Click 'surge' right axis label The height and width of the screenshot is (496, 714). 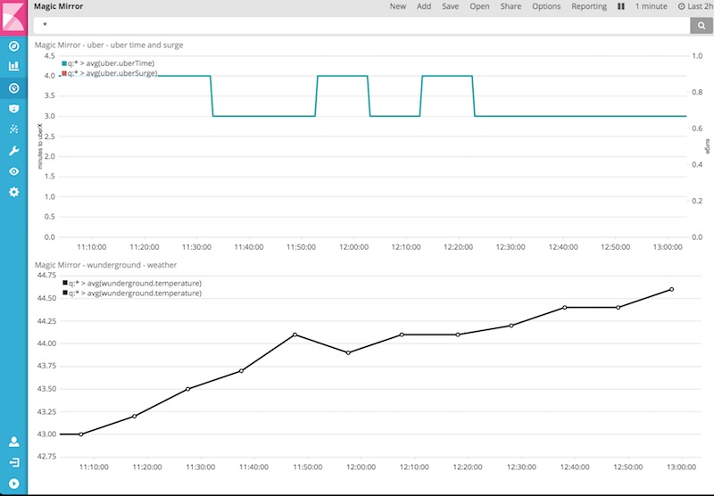point(707,146)
